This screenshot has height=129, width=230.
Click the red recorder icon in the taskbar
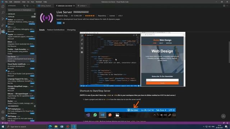point(68,126)
